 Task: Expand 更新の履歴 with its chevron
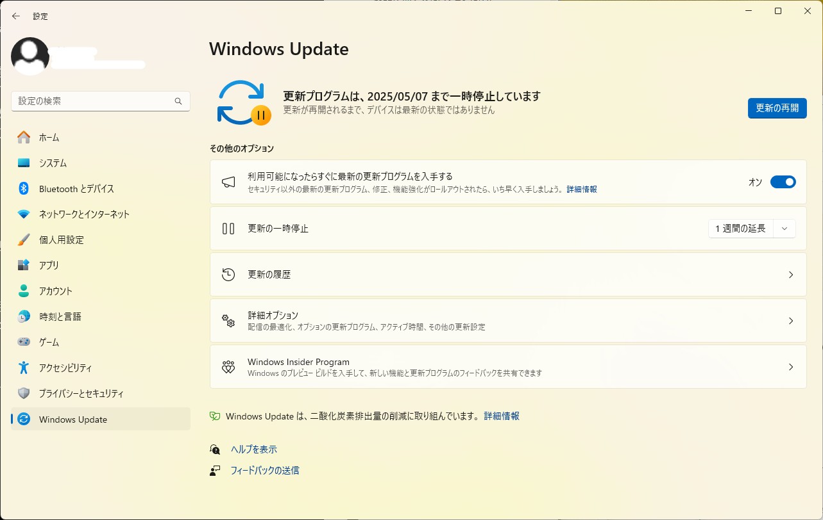(791, 275)
